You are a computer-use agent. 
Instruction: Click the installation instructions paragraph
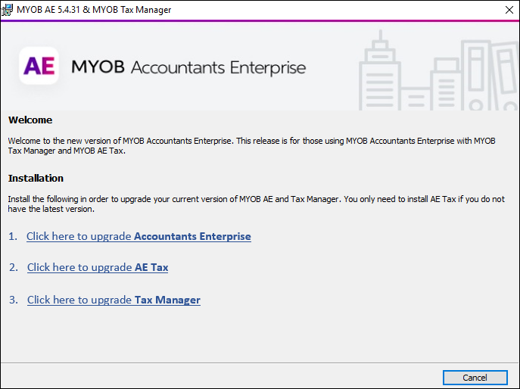(x=256, y=204)
